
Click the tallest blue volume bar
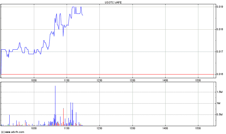[x=55, y=106]
